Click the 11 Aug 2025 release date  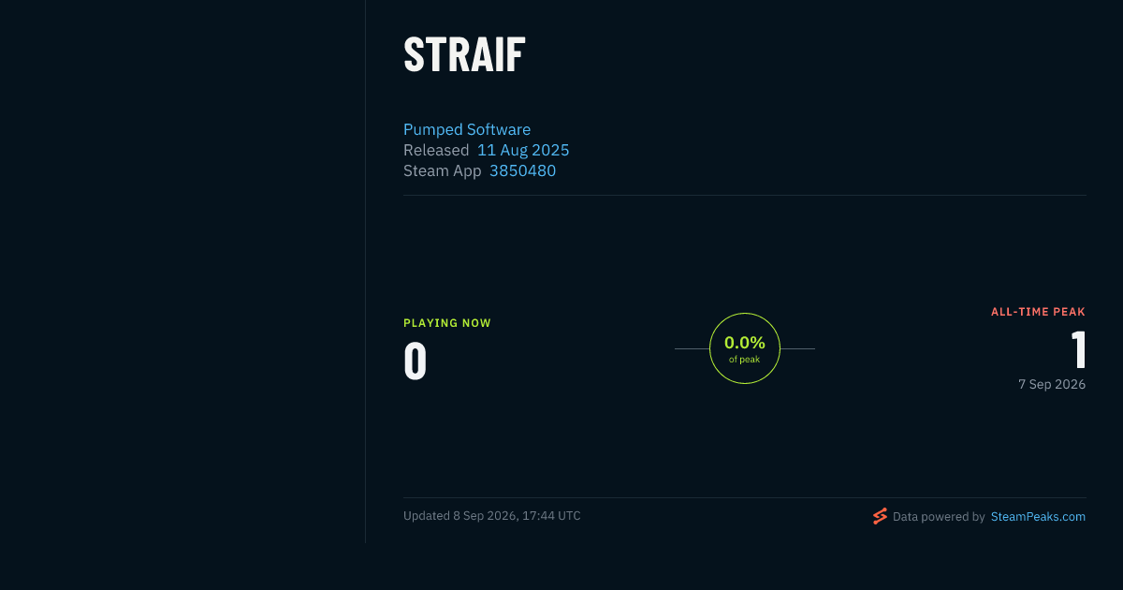pos(523,150)
